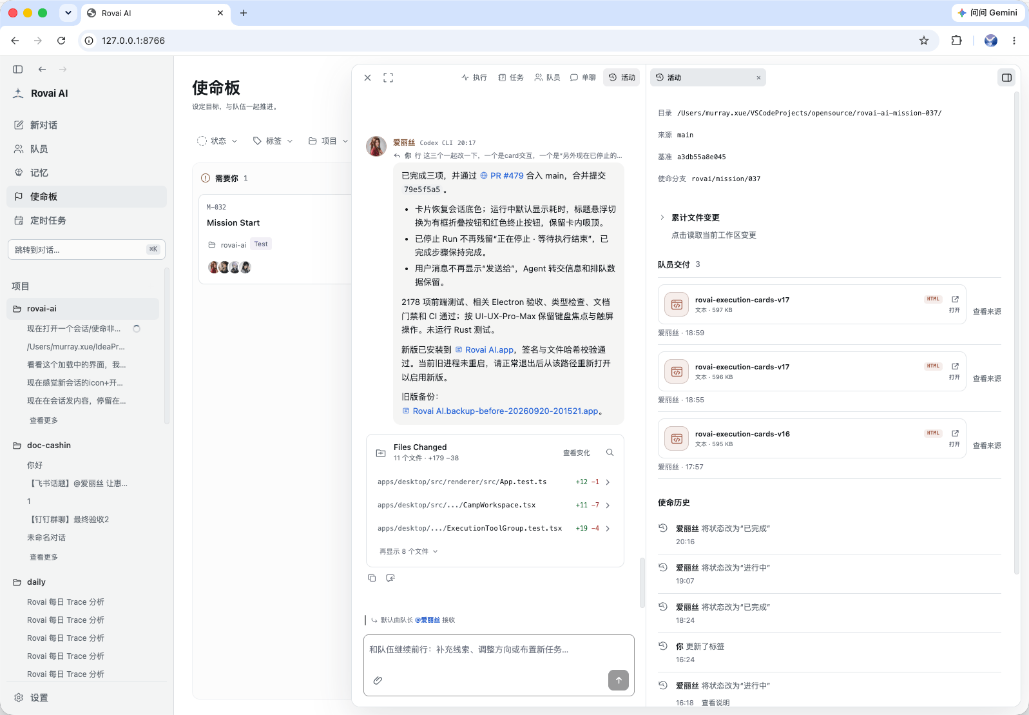
Task: Click 点击读取当前工作区变更
Action: tap(714, 235)
